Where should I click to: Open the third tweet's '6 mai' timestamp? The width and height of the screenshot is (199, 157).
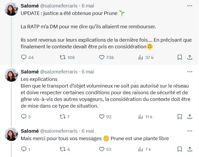coord(88,131)
